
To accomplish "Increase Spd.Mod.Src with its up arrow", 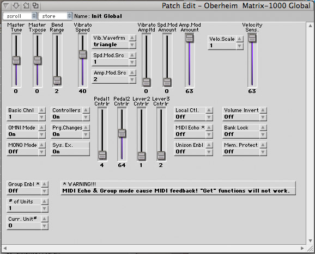I will pos(132,55).
